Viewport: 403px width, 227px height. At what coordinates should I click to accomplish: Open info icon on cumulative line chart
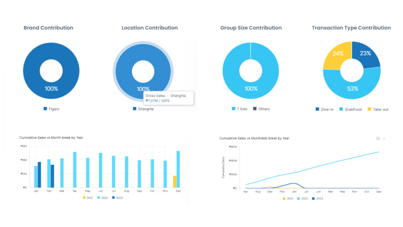378,139
